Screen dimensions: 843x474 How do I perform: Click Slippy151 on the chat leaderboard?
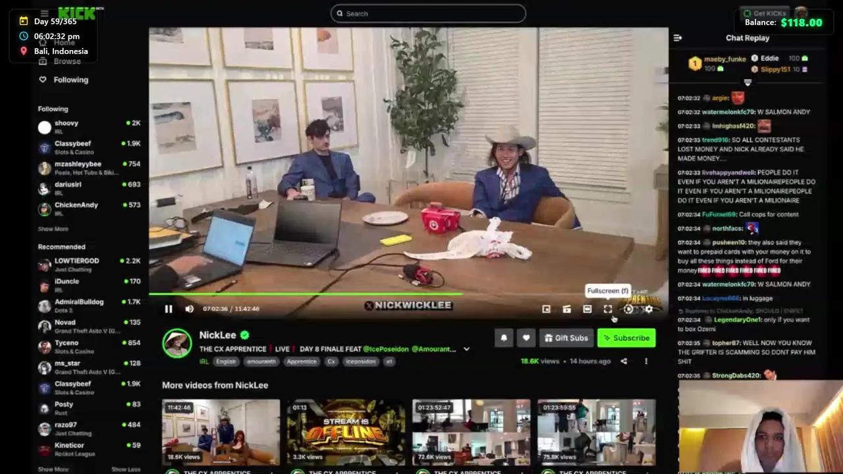tap(775, 69)
